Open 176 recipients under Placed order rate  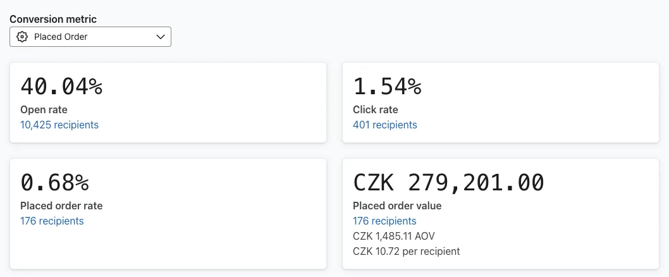tap(52, 221)
